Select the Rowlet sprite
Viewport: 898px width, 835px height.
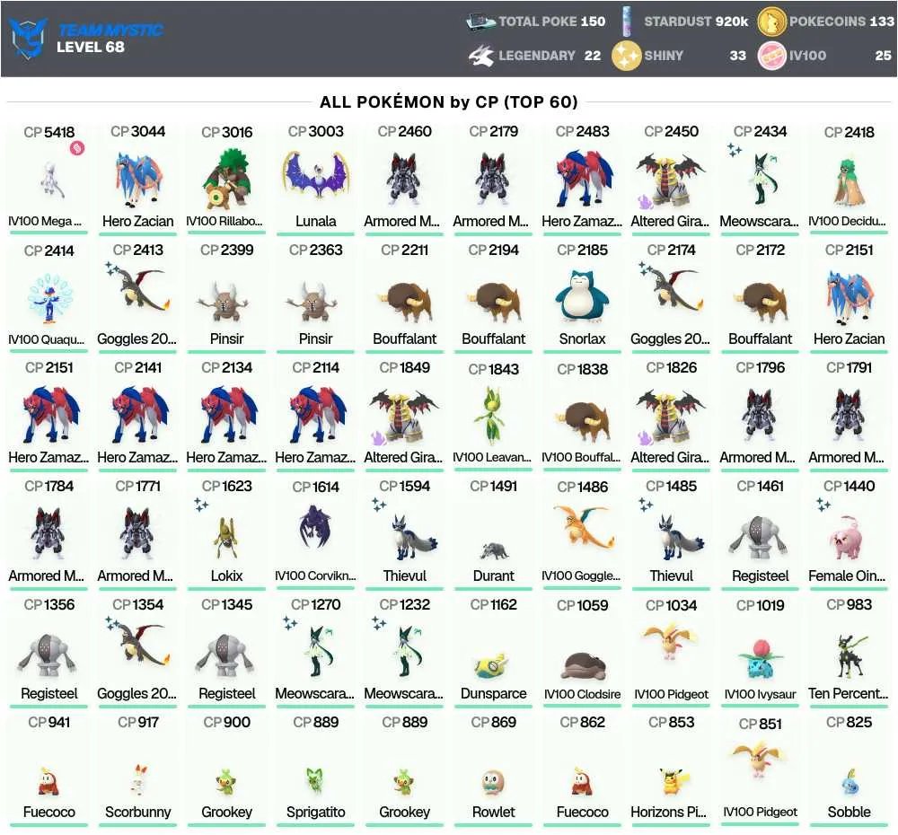point(493,782)
